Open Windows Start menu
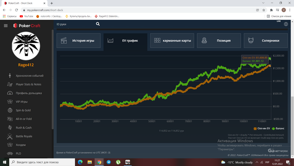294x166 pixels. pyautogui.click(x=5, y=162)
